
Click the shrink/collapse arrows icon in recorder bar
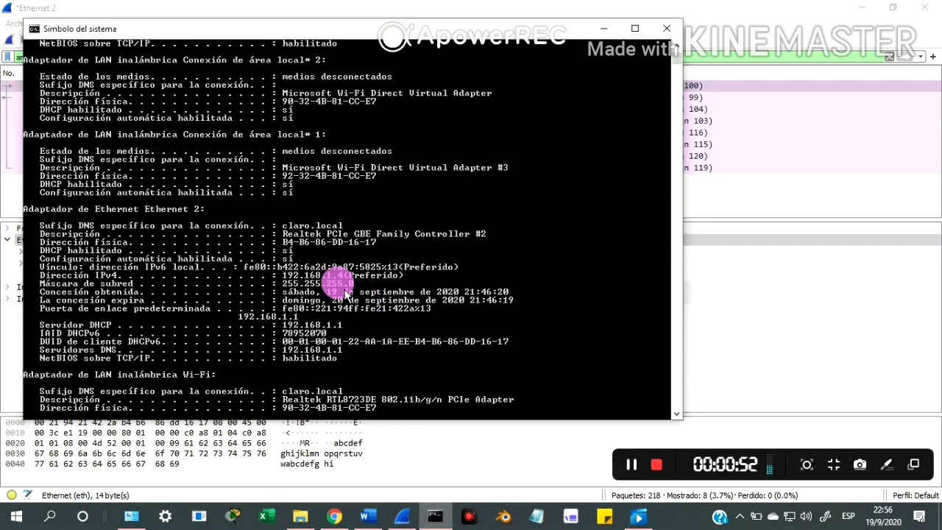point(833,465)
